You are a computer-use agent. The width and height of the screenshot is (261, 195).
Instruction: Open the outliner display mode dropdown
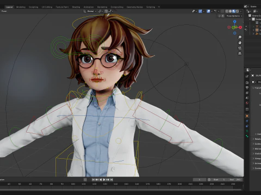pos(256,11)
